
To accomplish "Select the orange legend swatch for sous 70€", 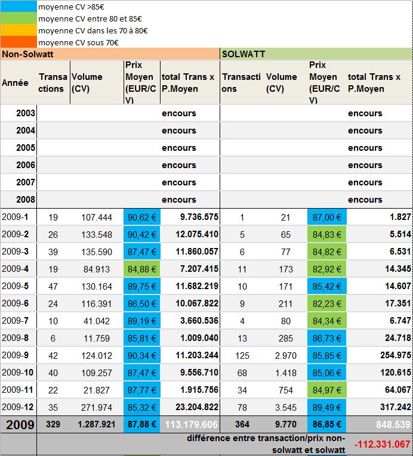I will pyautogui.click(x=19, y=42).
